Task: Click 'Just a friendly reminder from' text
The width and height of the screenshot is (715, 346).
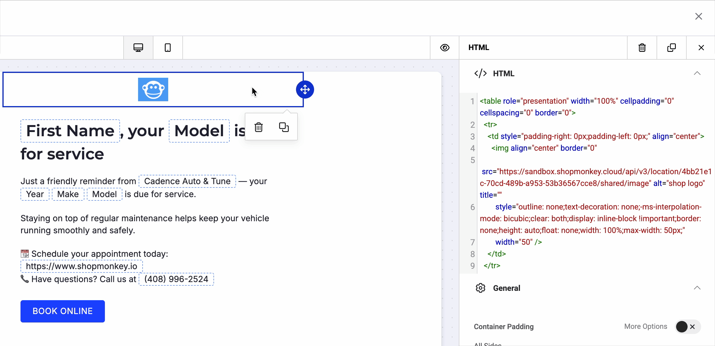Action: pos(78,181)
